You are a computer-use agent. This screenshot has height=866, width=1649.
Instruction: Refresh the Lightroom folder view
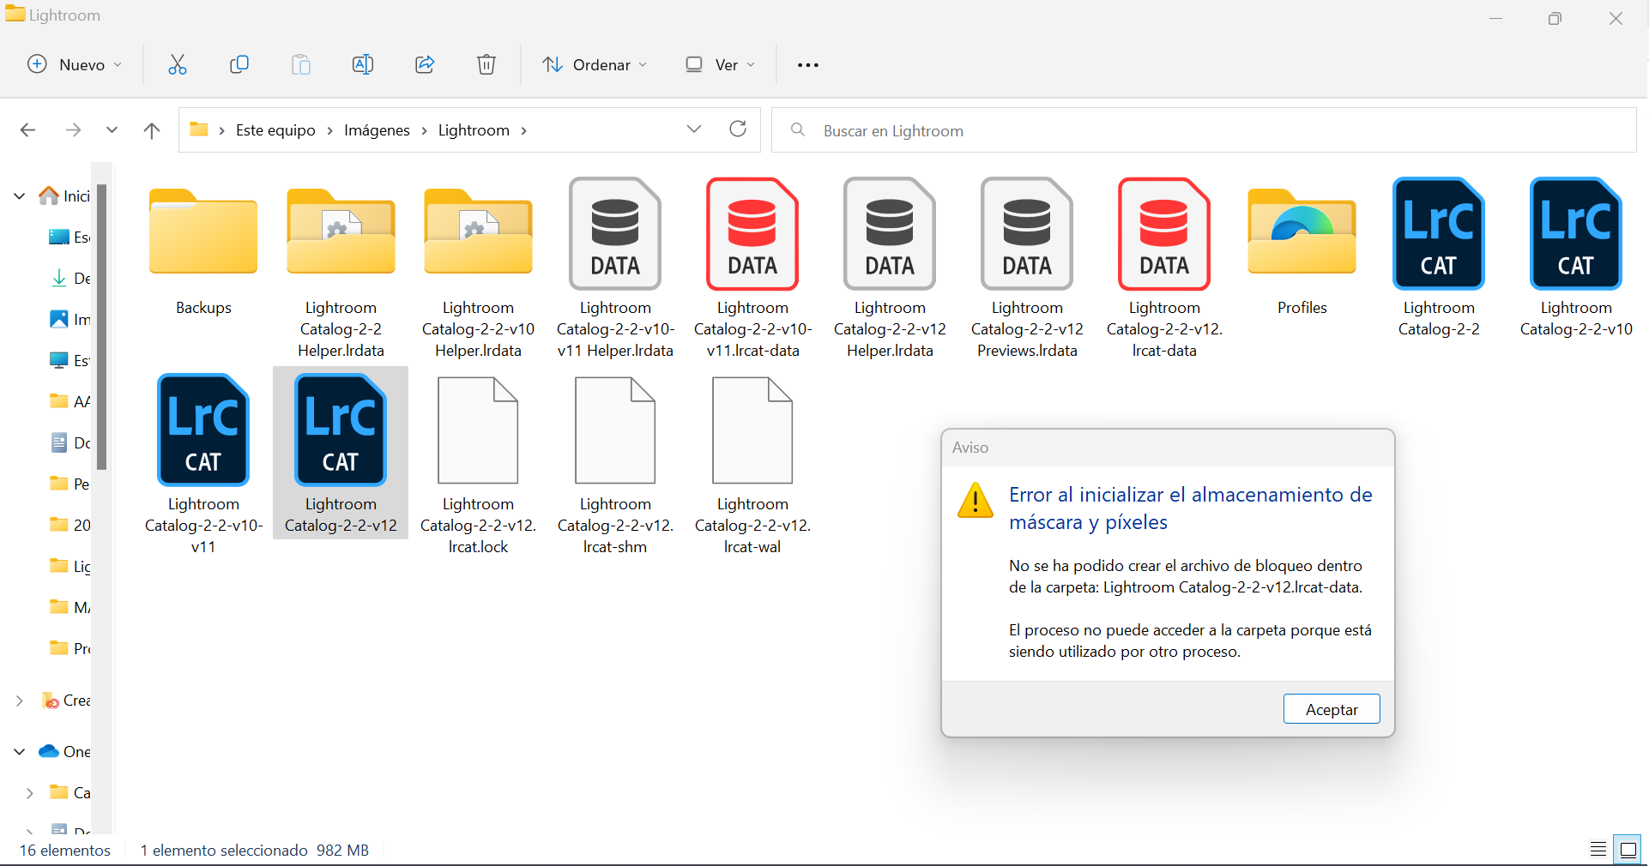pos(738,129)
